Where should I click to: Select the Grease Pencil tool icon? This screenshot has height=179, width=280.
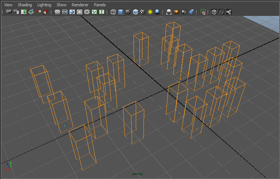tap(46, 12)
